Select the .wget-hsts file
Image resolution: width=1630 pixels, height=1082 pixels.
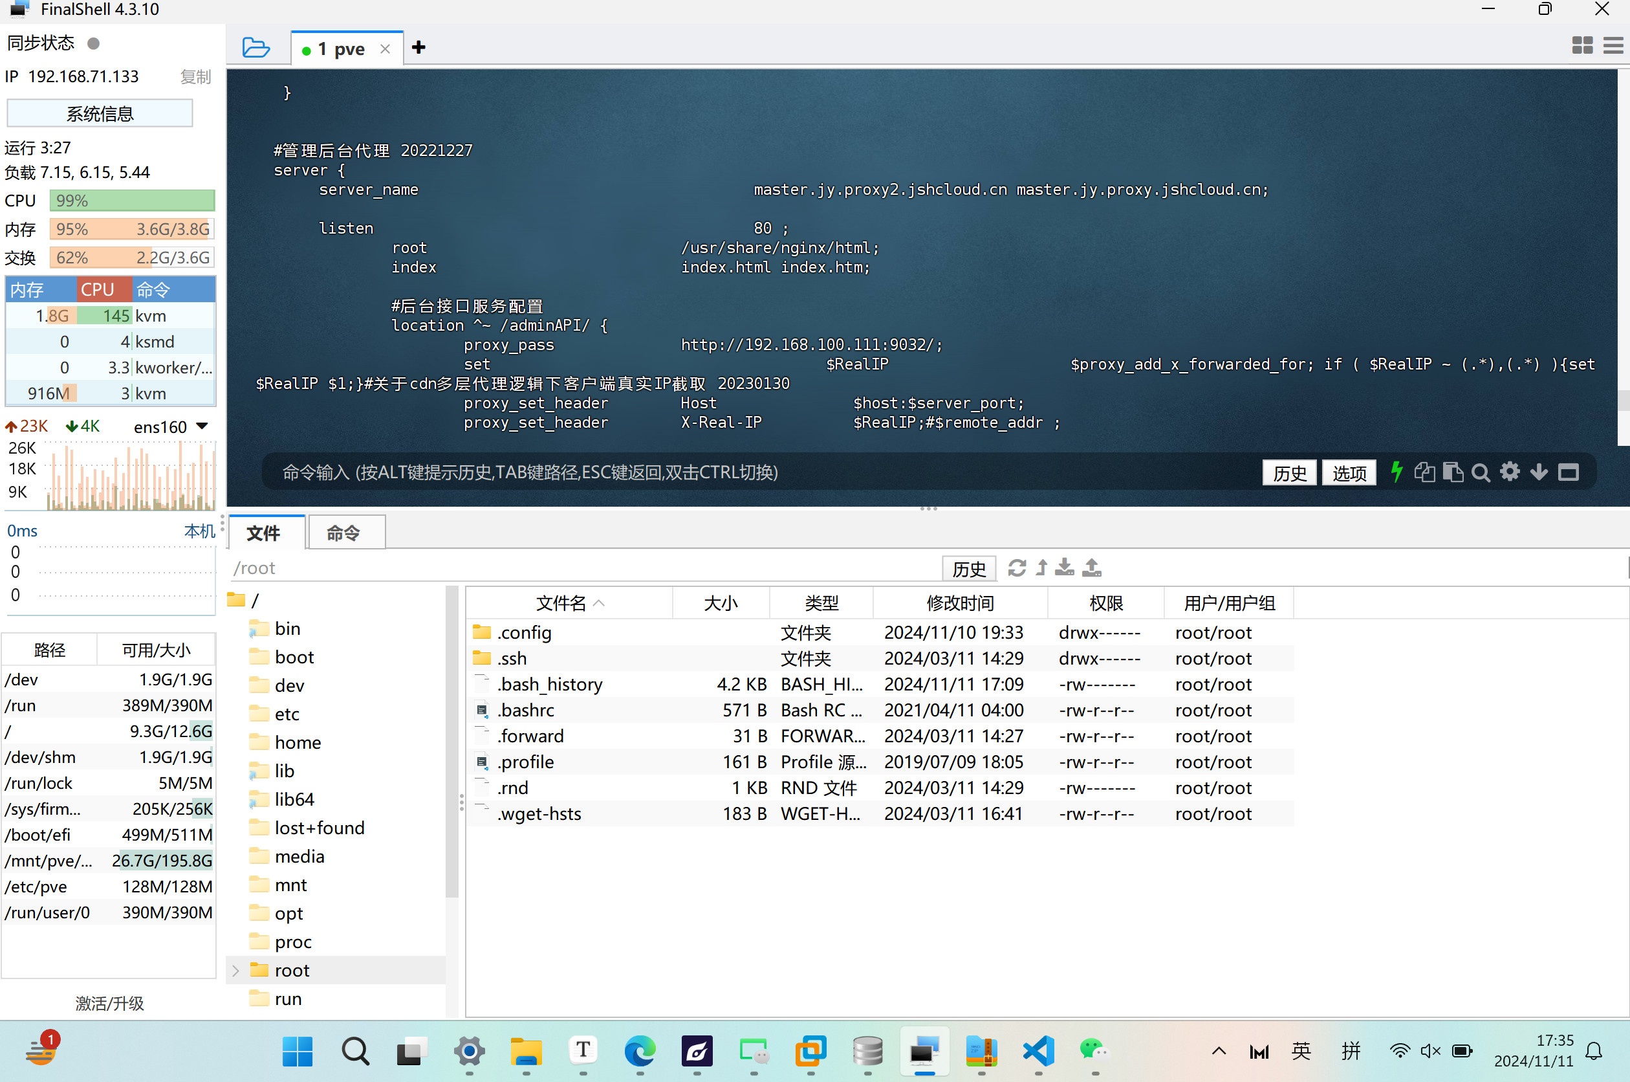coord(880,813)
